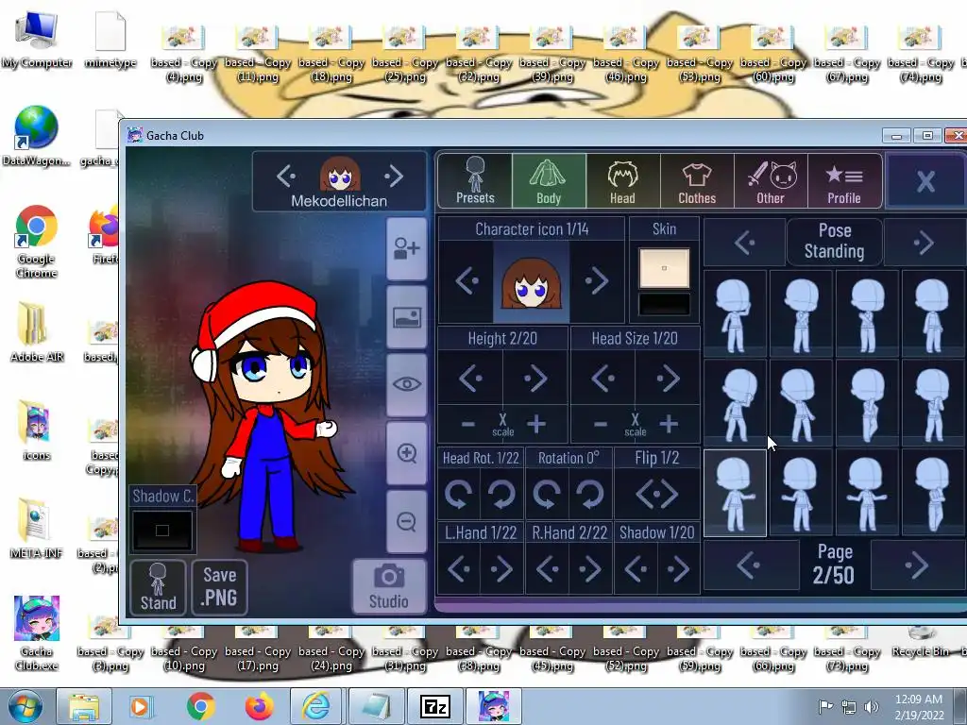Viewport: 967px width, 725px height.
Task: Click Head Size X scale plus
Action: coord(670,424)
